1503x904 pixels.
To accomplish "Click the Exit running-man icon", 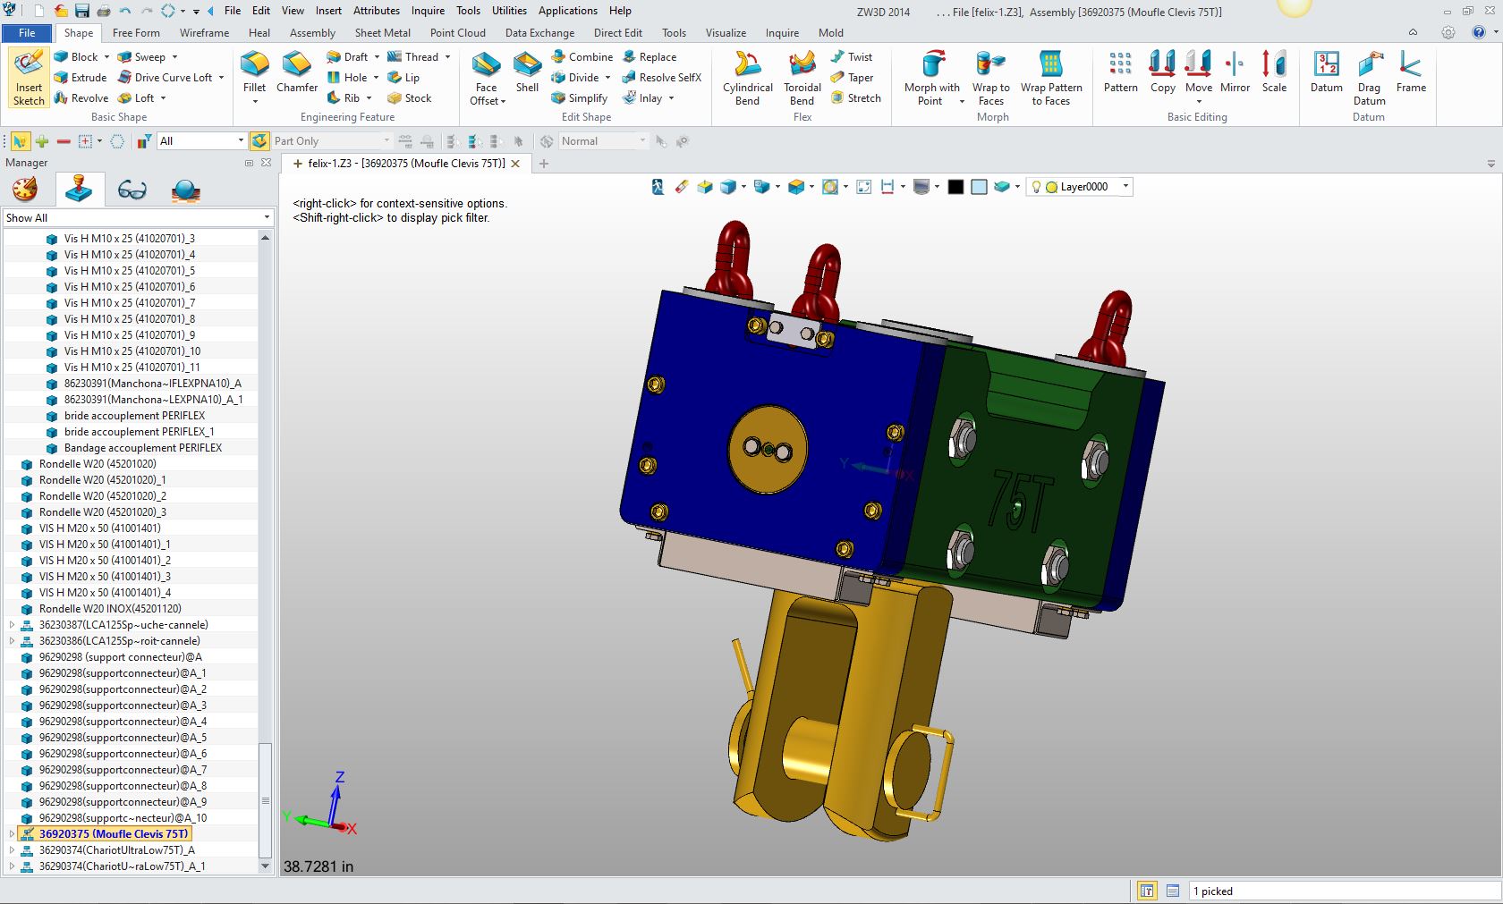I will (658, 187).
